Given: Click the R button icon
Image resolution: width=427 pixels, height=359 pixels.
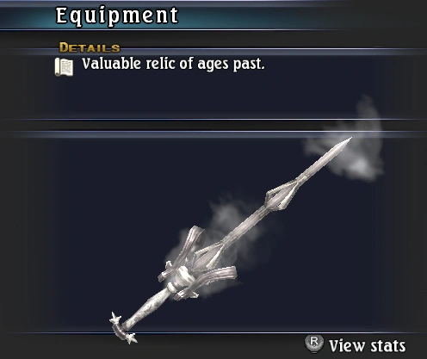Looking at the screenshot, I should [314, 344].
